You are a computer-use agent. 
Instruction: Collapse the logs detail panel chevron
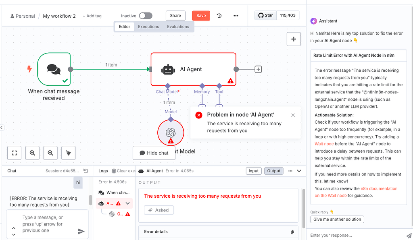point(299,171)
